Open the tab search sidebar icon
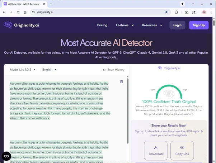This screenshot has height=163, width=216. (x=194, y=12)
